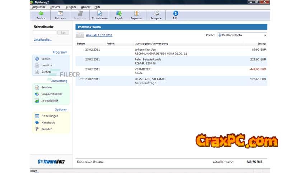Click the Los search button
Image resolution: width=300 pixels, height=173 pixels.
(63, 33)
